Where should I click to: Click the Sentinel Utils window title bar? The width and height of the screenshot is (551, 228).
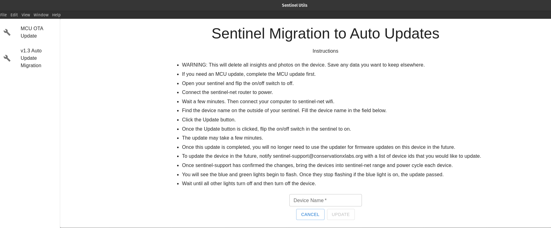(x=294, y=5)
